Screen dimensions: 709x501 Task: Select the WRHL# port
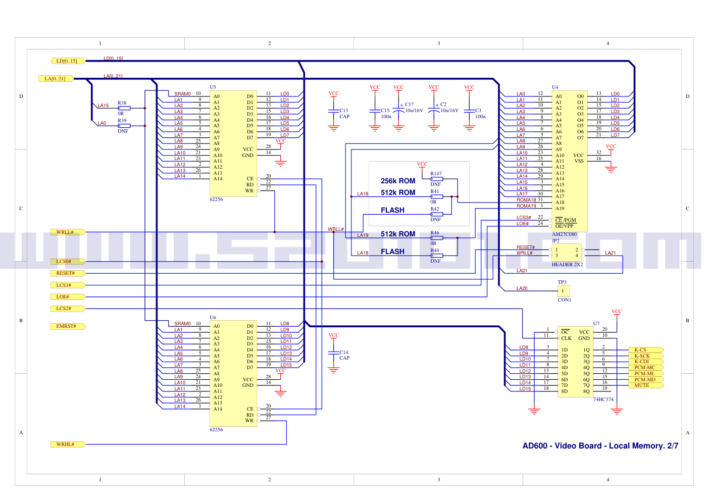(68, 444)
